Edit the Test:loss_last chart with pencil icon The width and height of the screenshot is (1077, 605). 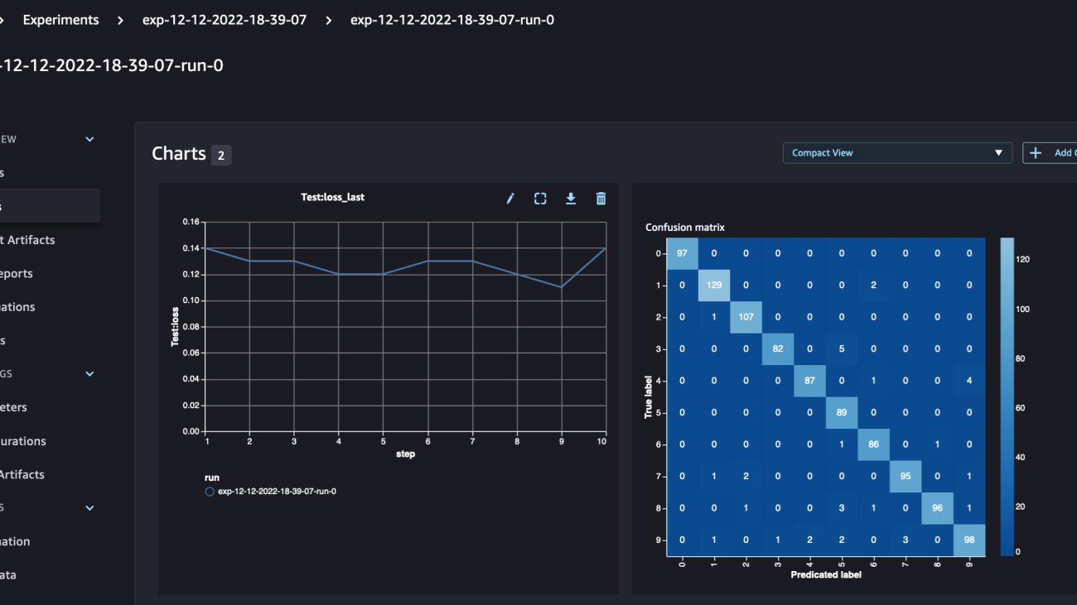click(510, 199)
